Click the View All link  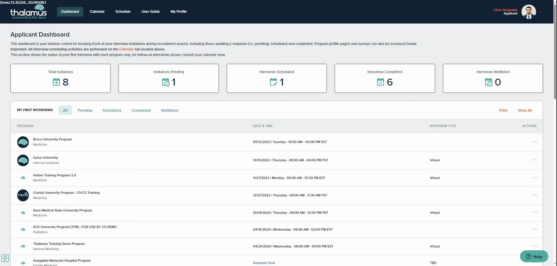tap(525, 110)
